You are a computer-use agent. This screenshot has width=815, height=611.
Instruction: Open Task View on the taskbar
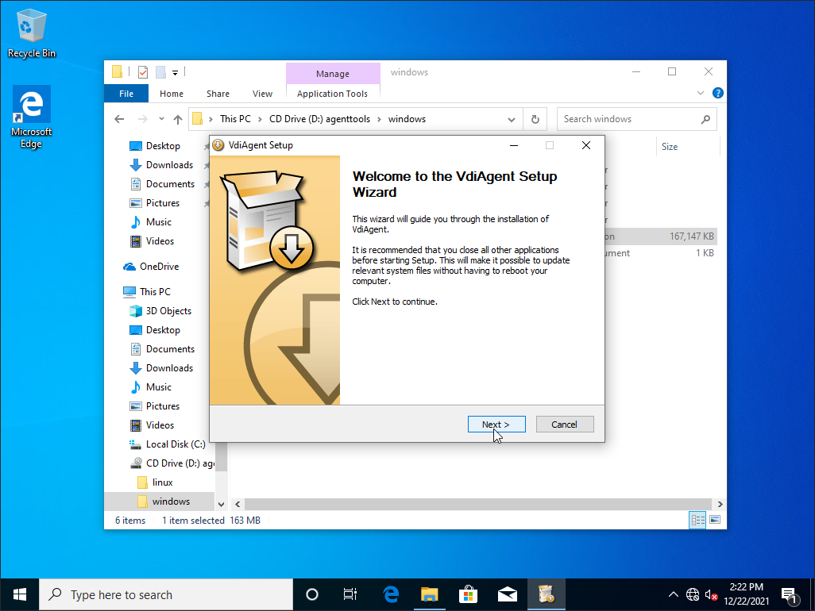pyautogui.click(x=350, y=595)
